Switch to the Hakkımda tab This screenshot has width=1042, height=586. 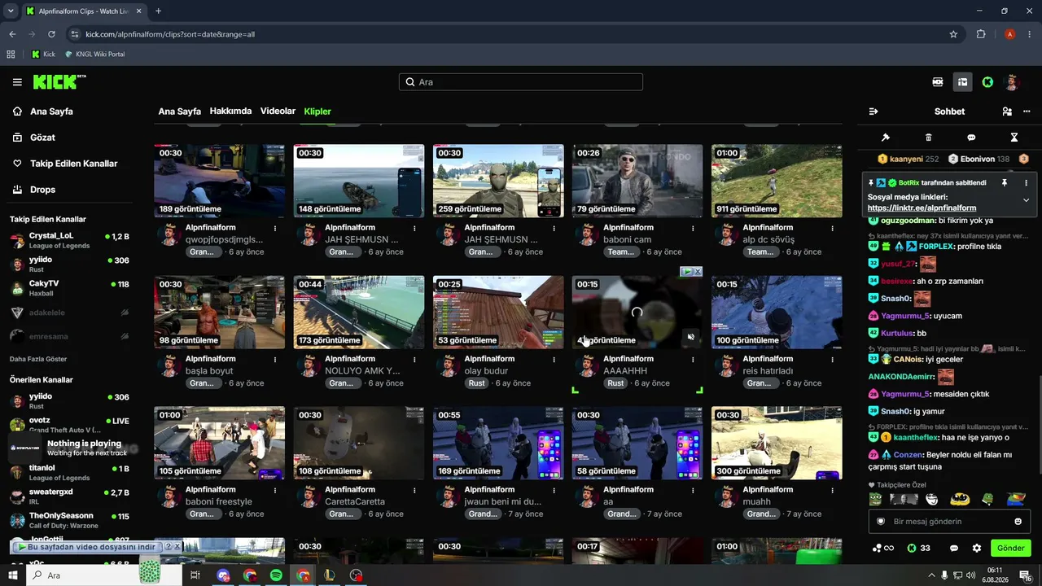230,112
